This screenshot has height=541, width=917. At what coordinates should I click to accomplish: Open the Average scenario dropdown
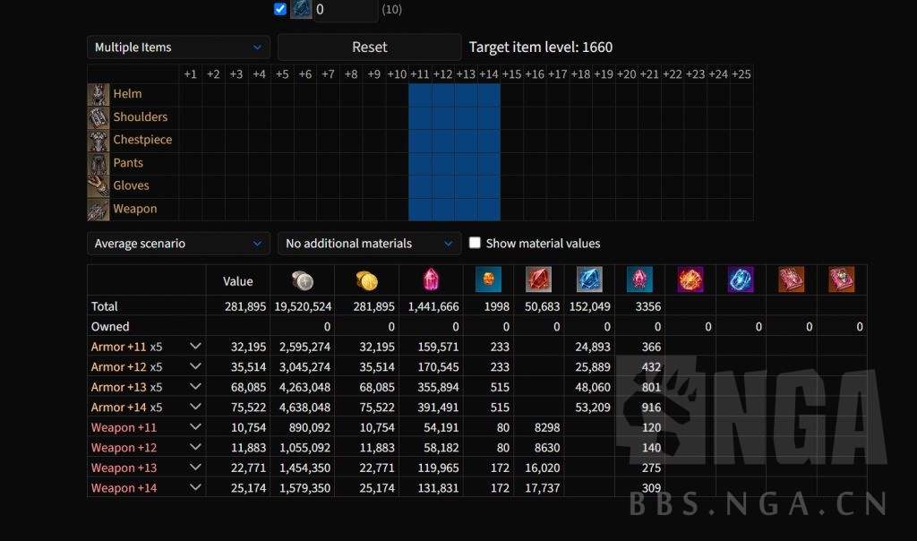click(178, 244)
